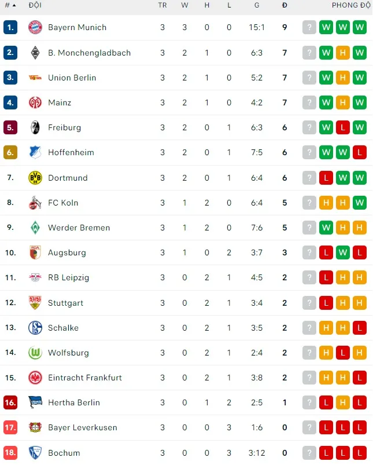Image resolution: width=373 pixels, height=465 pixels.
Task: Click Freiburg's red L form badge
Action: point(343,127)
